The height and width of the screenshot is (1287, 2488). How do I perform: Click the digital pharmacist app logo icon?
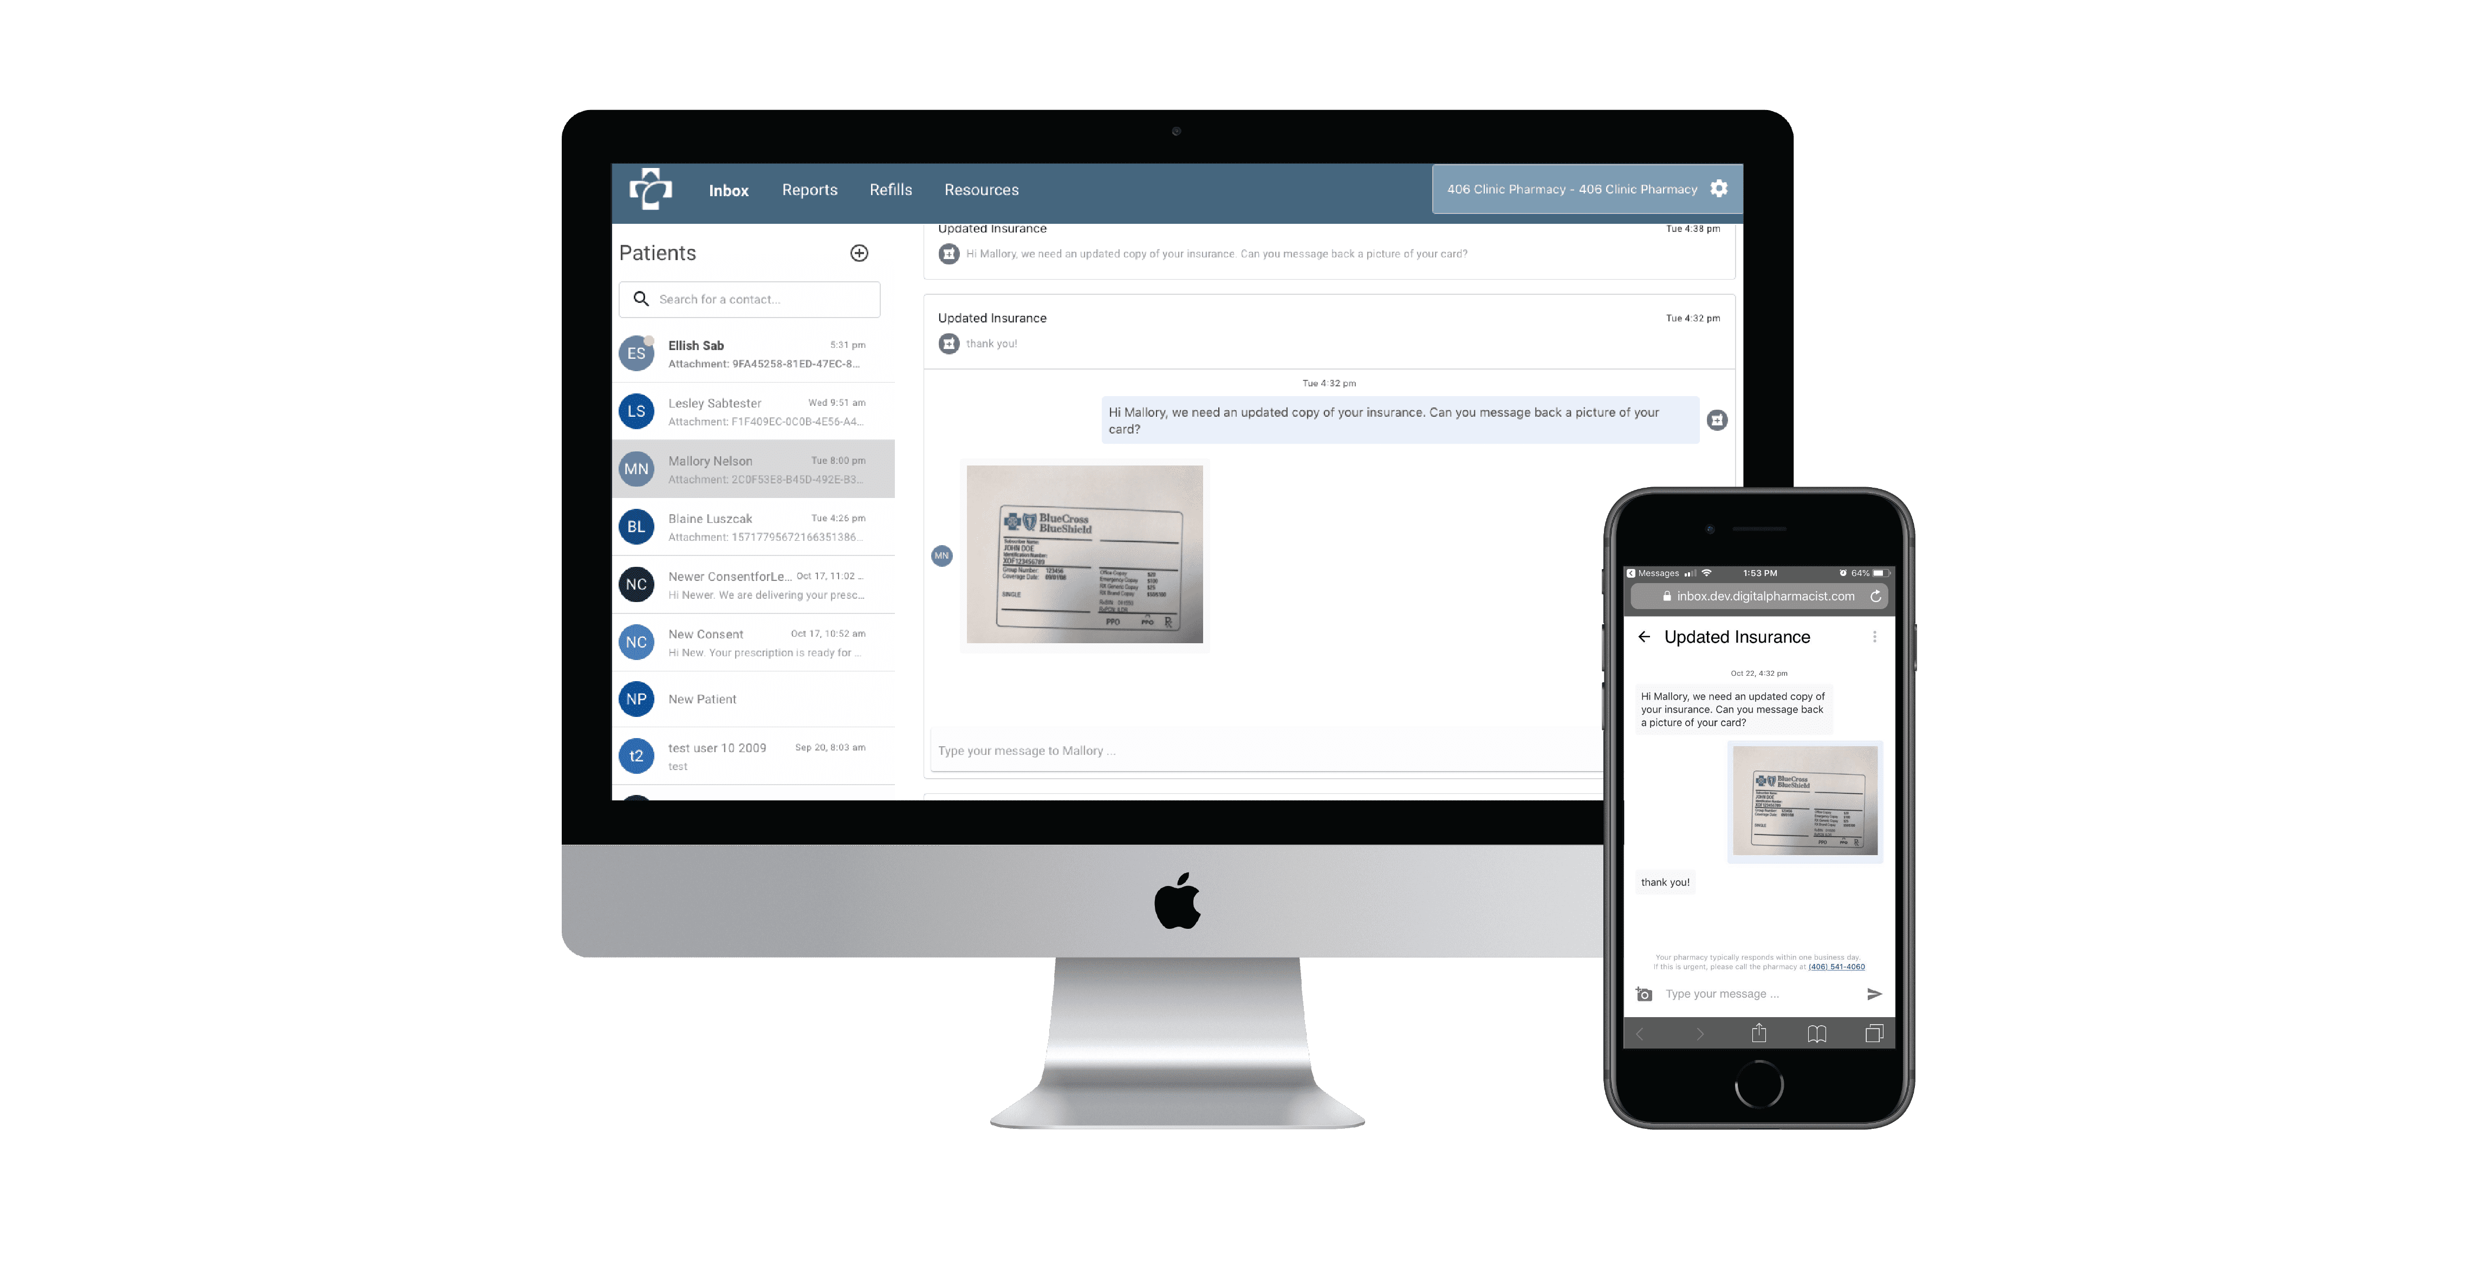tap(649, 187)
